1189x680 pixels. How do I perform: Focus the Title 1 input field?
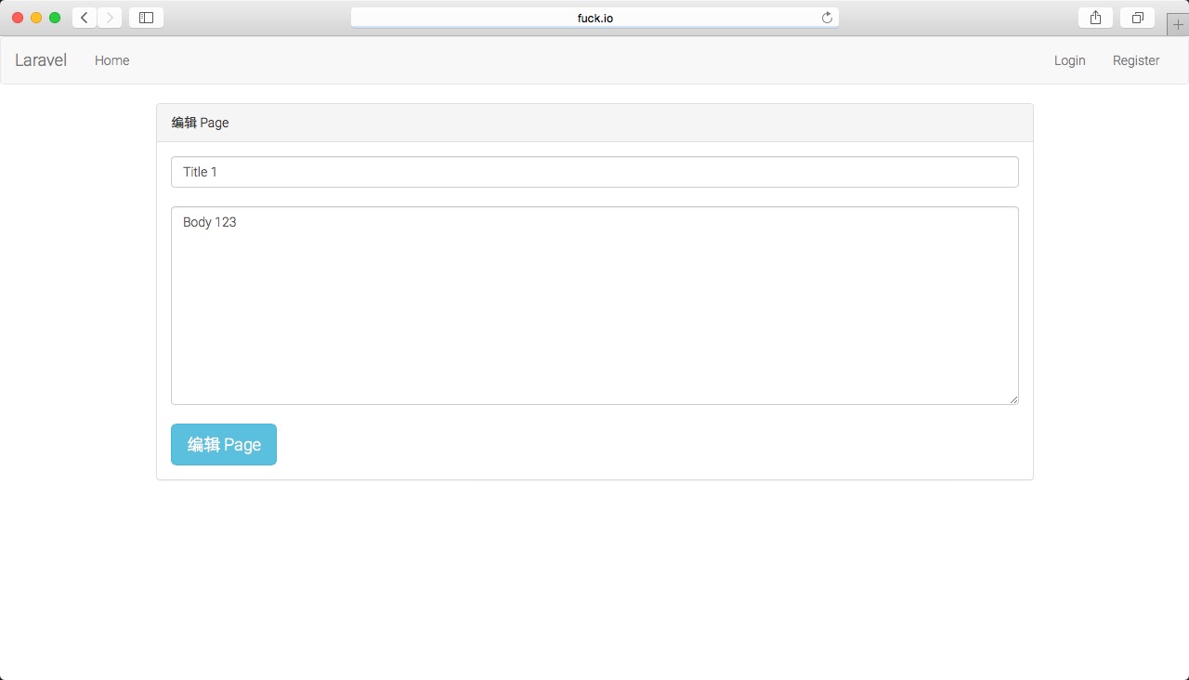[594, 172]
